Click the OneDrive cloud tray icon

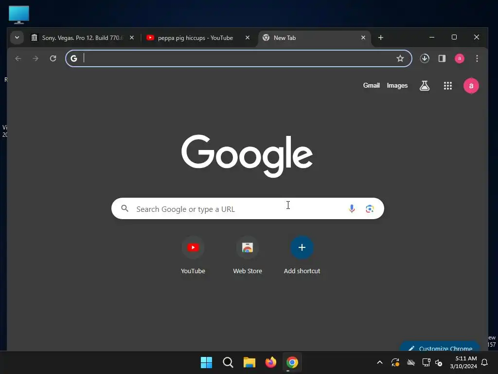pos(411,362)
